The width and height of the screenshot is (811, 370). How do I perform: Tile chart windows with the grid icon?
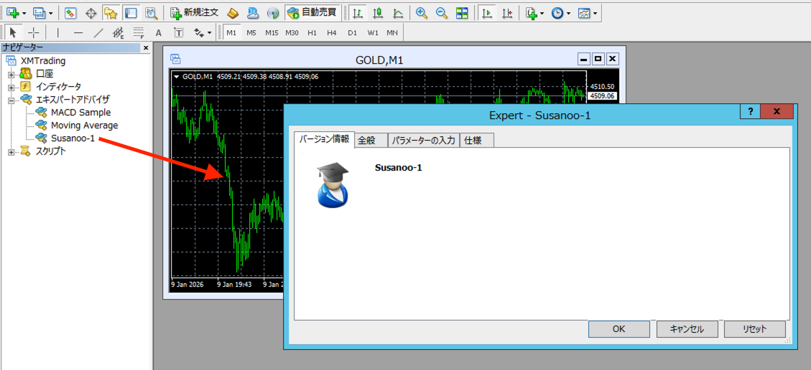(462, 13)
